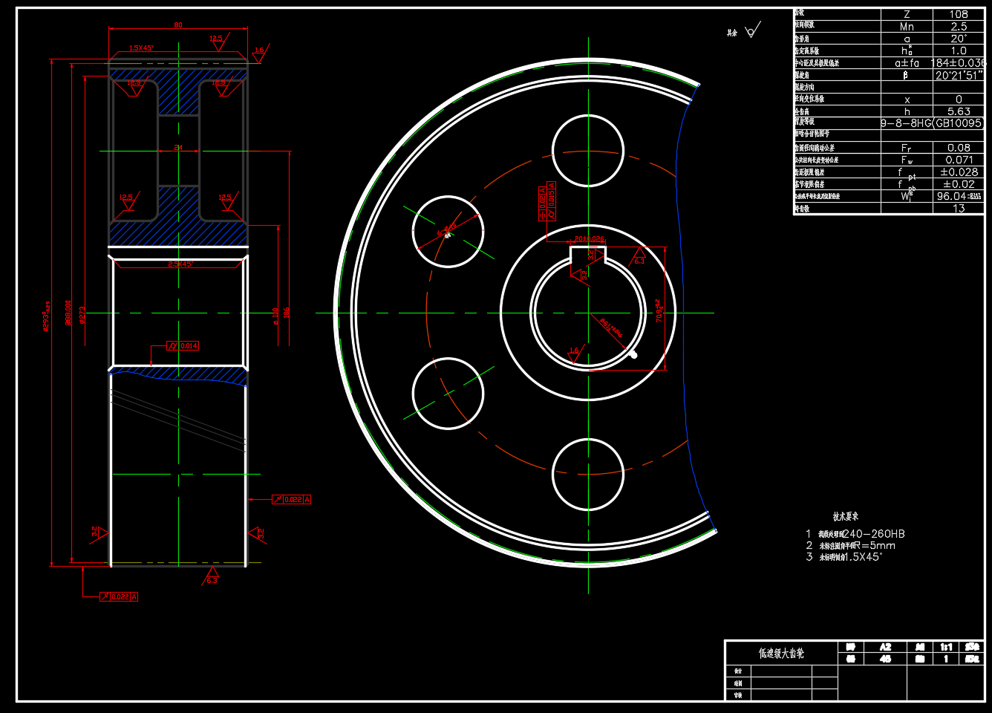This screenshot has height=713, width=992.
Task: Click the 9-8-8HG(GB10095) accuracy grade cell
Action: [932, 123]
